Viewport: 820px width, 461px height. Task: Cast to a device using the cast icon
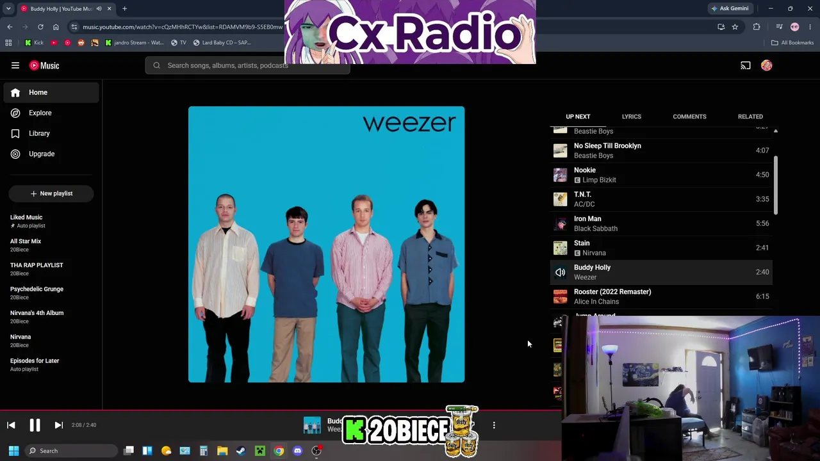tap(746, 65)
